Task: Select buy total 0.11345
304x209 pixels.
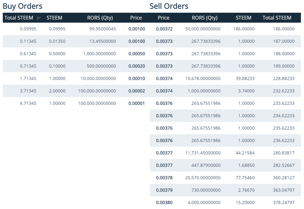Action: [28, 41]
